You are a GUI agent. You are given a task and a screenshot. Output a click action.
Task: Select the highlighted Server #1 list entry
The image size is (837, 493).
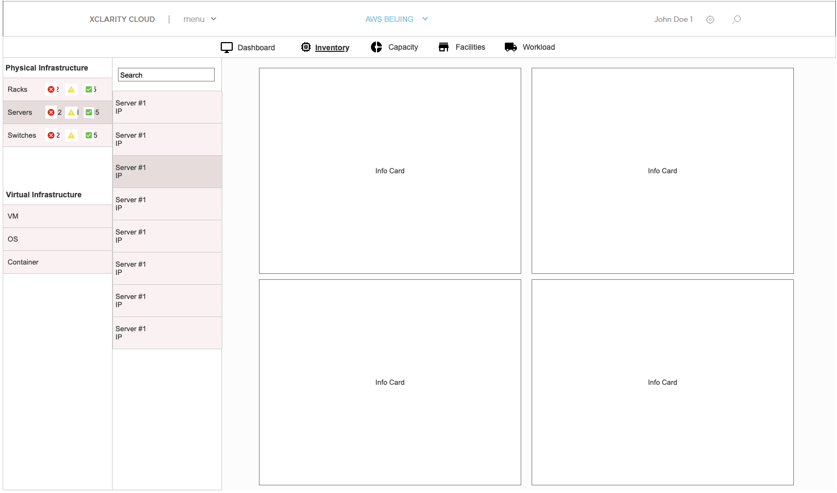point(167,172)
